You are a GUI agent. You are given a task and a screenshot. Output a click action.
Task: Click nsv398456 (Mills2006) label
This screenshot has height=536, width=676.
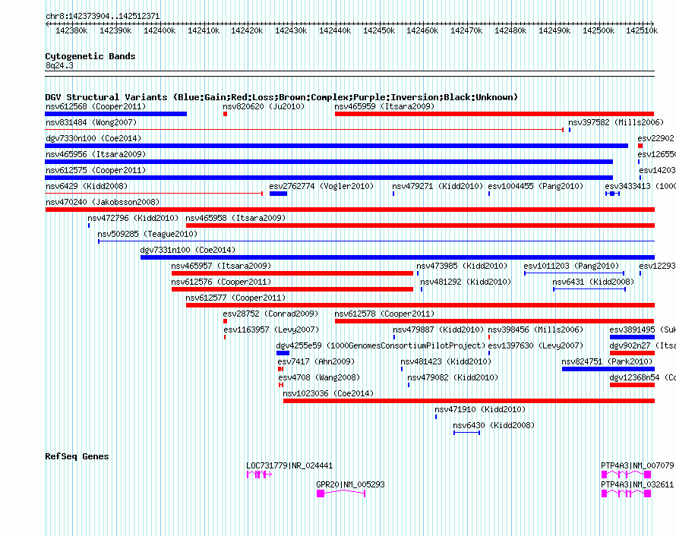click(535, 329)
